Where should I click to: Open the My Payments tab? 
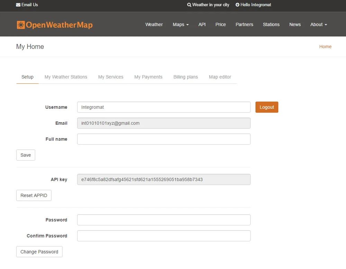tap(148, 77)
